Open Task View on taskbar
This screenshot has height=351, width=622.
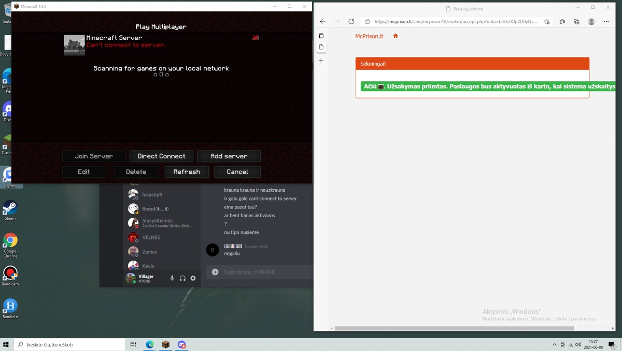(x=133, y=344)
